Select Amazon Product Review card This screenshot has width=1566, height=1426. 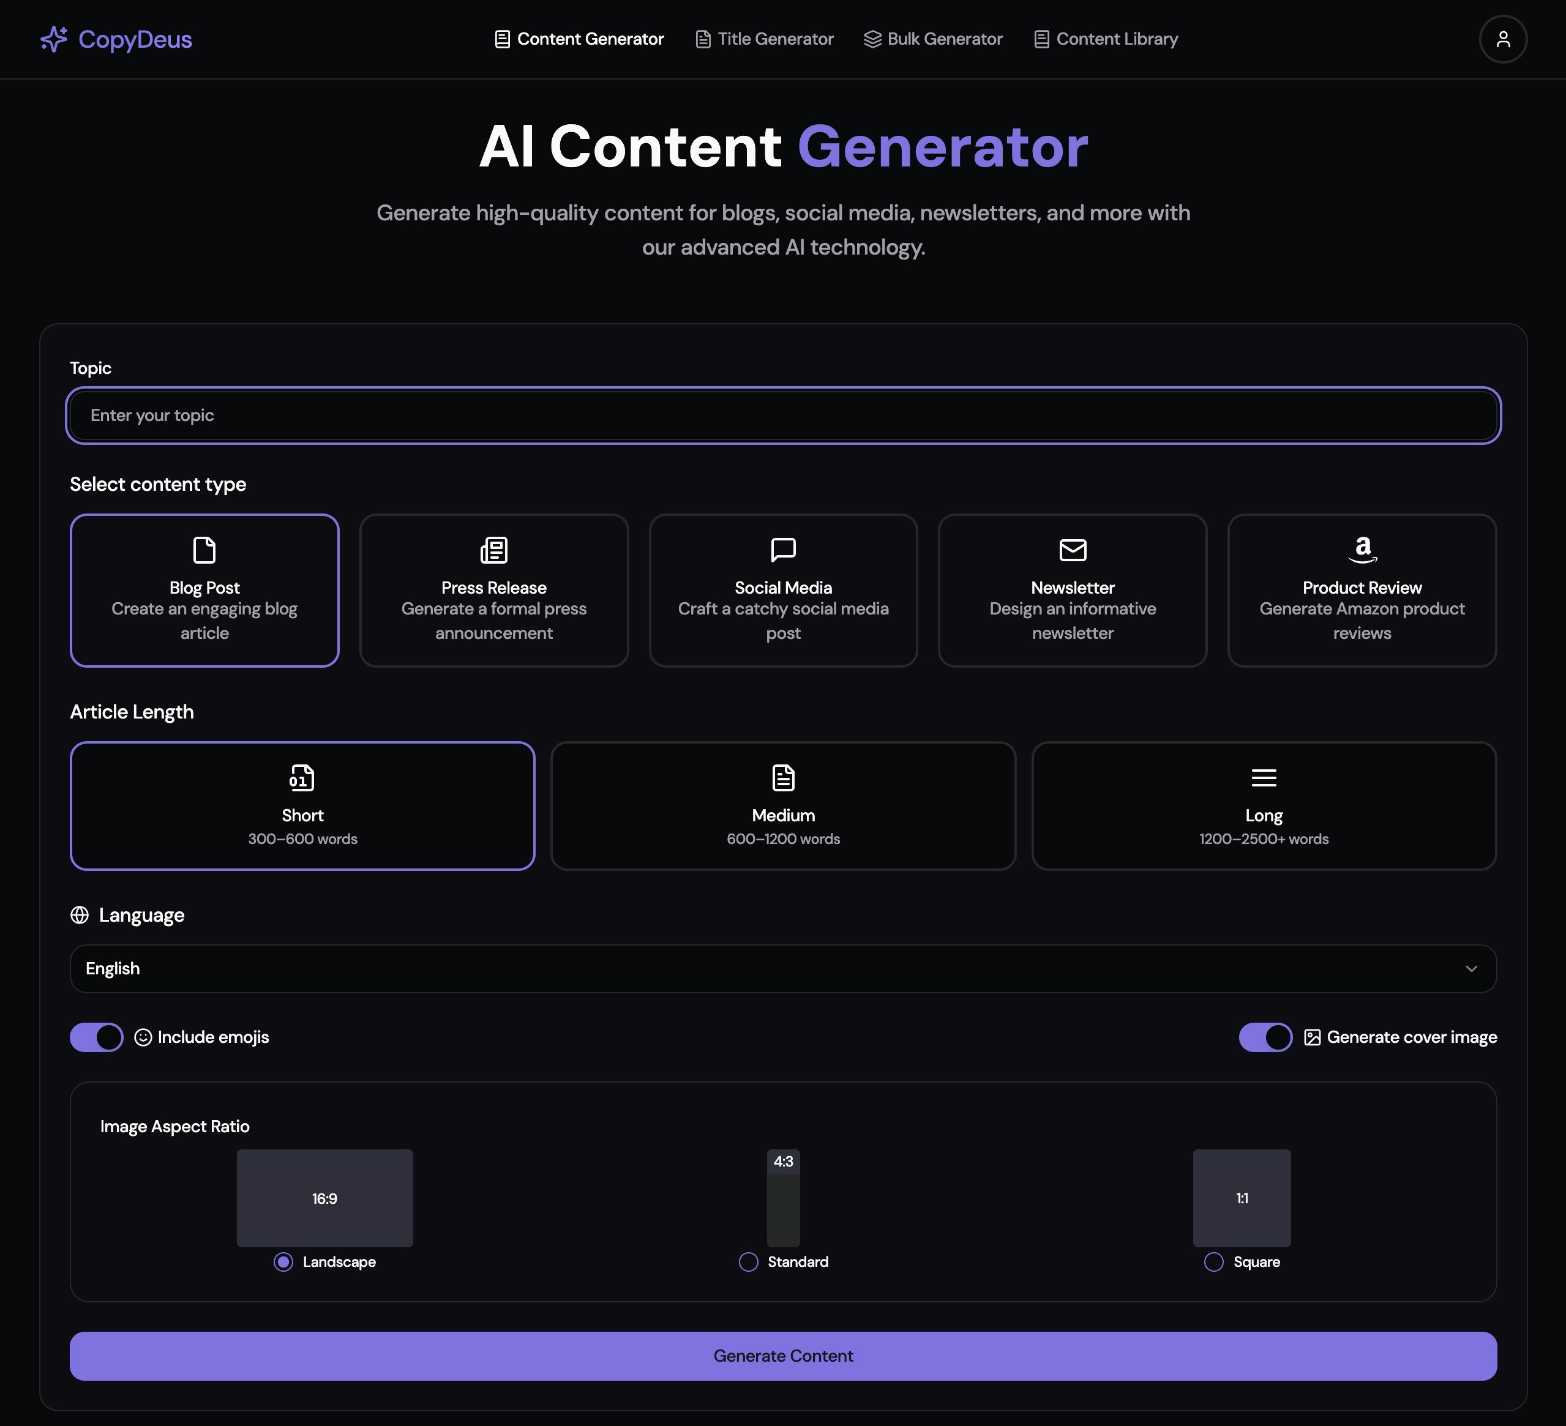point(1361,589)
